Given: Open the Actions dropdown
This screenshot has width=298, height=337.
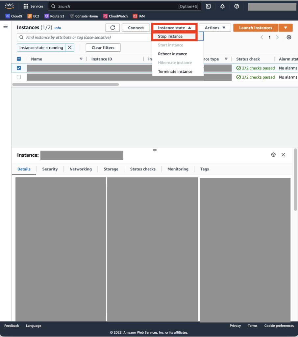Looking at the screenshot, I should [x=215, y=28].
